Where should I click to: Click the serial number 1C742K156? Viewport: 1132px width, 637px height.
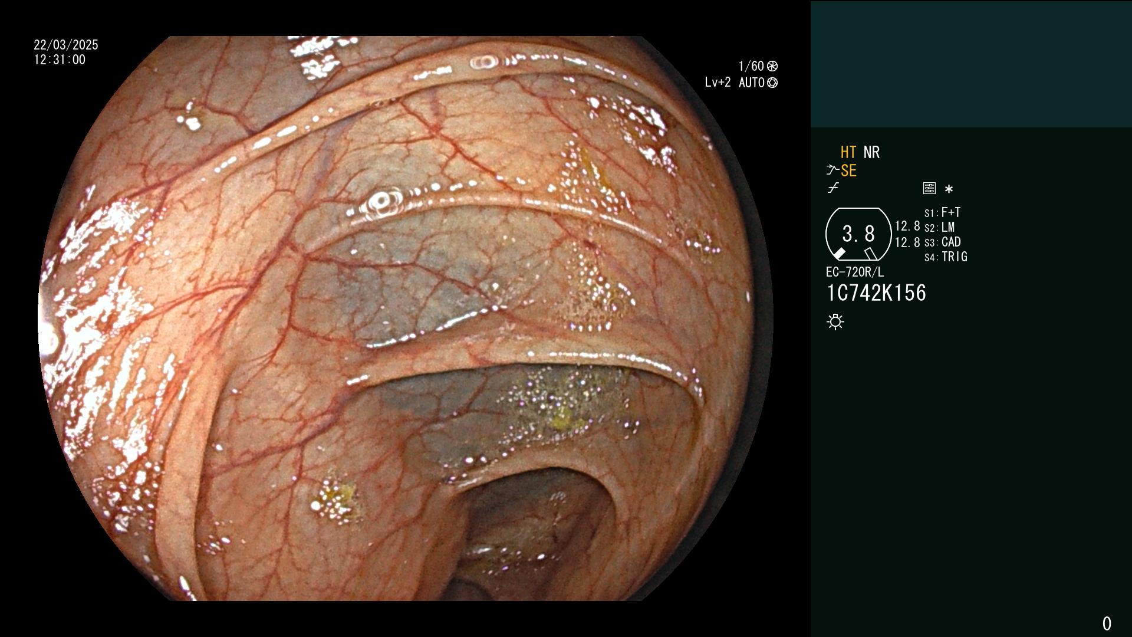876,293
